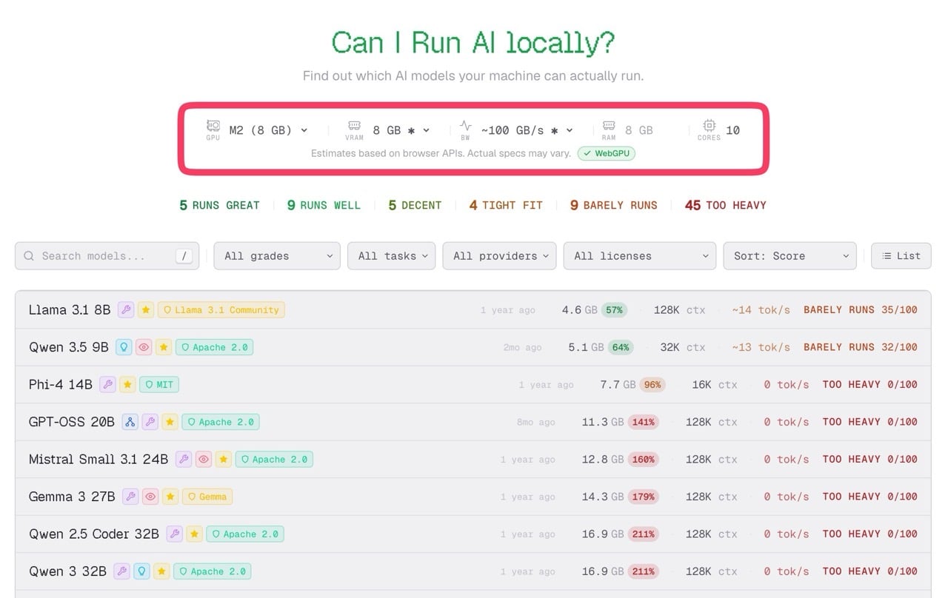Click the Apache 2.0 license badge on GPT-OSS 20B
948x598 pixels.
(220, 422)
